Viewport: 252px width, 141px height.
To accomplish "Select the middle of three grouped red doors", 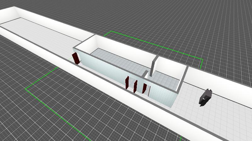I will (135, 86).
